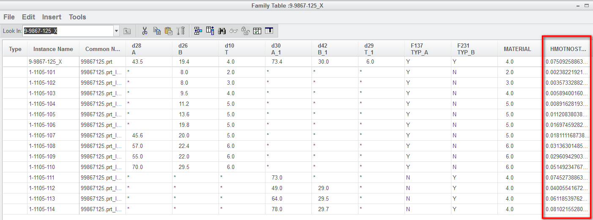Image resolution: width=593 pixels, height=220 pixels.
Task: Click the Instance Name column header
Action: 53,49
